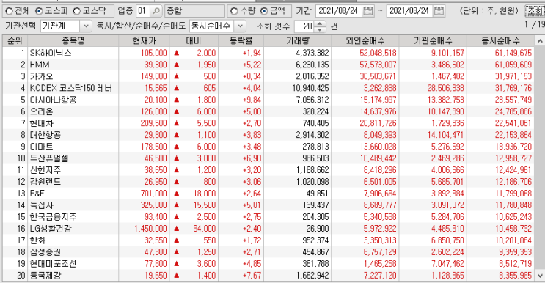
Task: Select the 수량 radio button
Action: coord(234,11)
